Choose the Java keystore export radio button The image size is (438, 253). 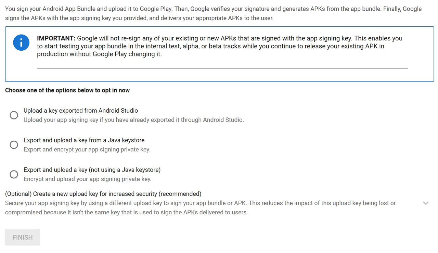coord(14,145)
